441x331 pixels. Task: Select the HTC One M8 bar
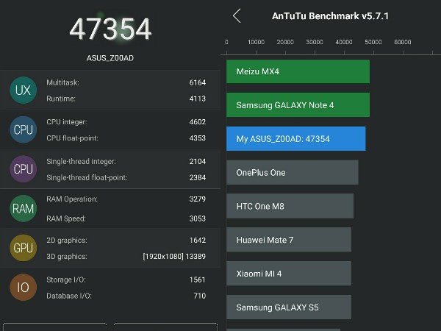click(x=290, y=206)
